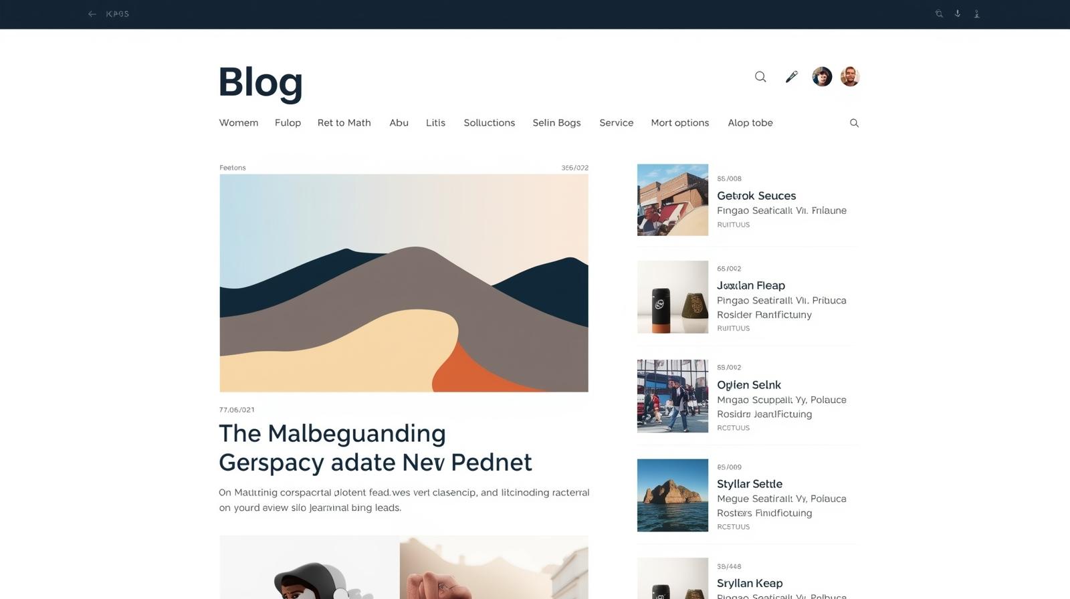Go to the Service nav item
1070x599 pixels.
(x=617, y=123)
